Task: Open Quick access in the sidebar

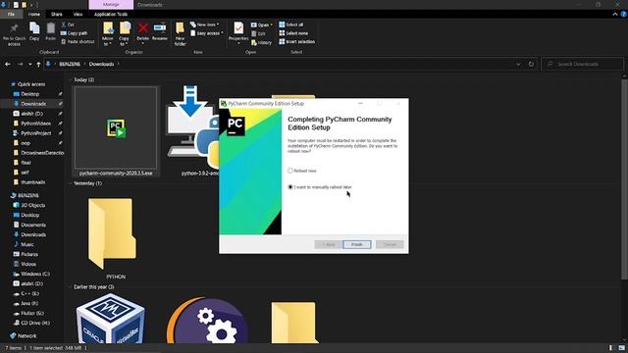Action: (x=31, y=84)
